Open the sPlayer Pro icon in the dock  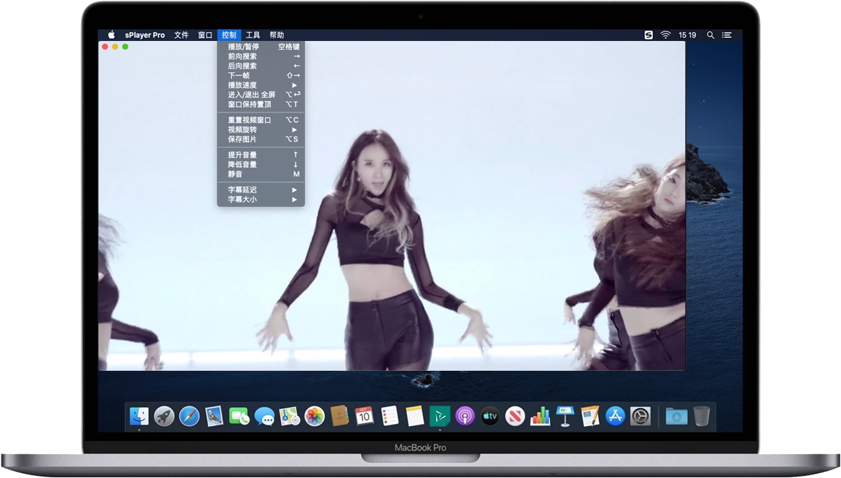pyautogui.click(x=440, y=416)
